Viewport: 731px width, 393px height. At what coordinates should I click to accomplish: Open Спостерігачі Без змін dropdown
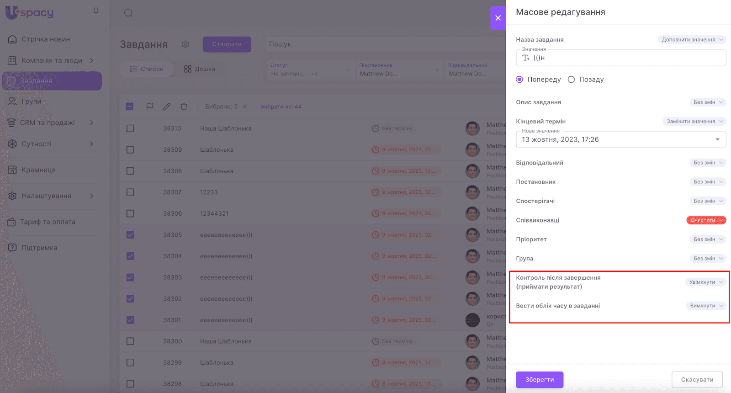click(x=708, y=201)
